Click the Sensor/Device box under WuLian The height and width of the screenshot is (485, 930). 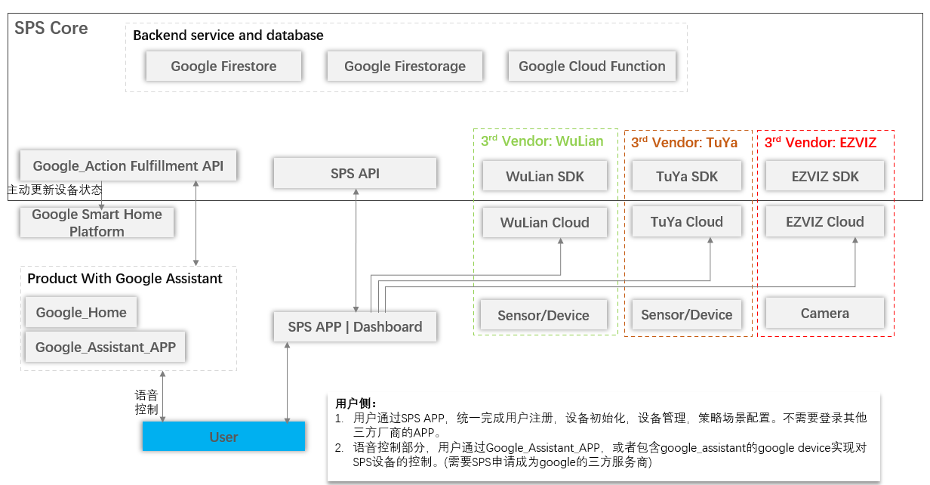click(x=544, y=315)
